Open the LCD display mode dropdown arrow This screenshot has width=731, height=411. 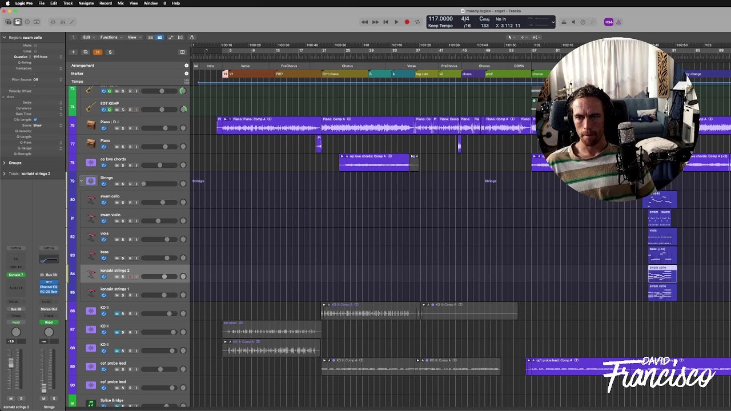coord(552,22)
